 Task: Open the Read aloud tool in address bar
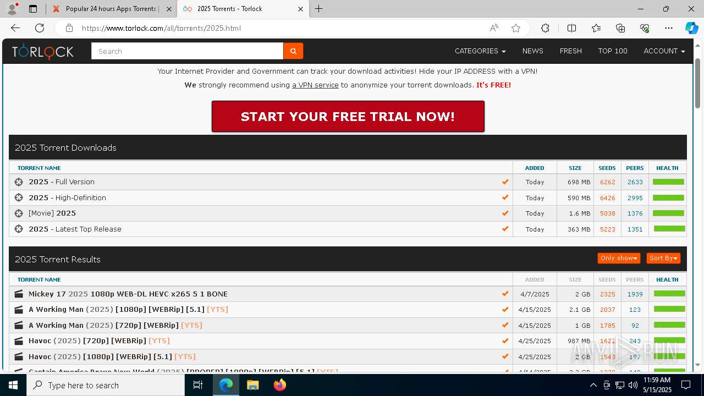(494, 28)
